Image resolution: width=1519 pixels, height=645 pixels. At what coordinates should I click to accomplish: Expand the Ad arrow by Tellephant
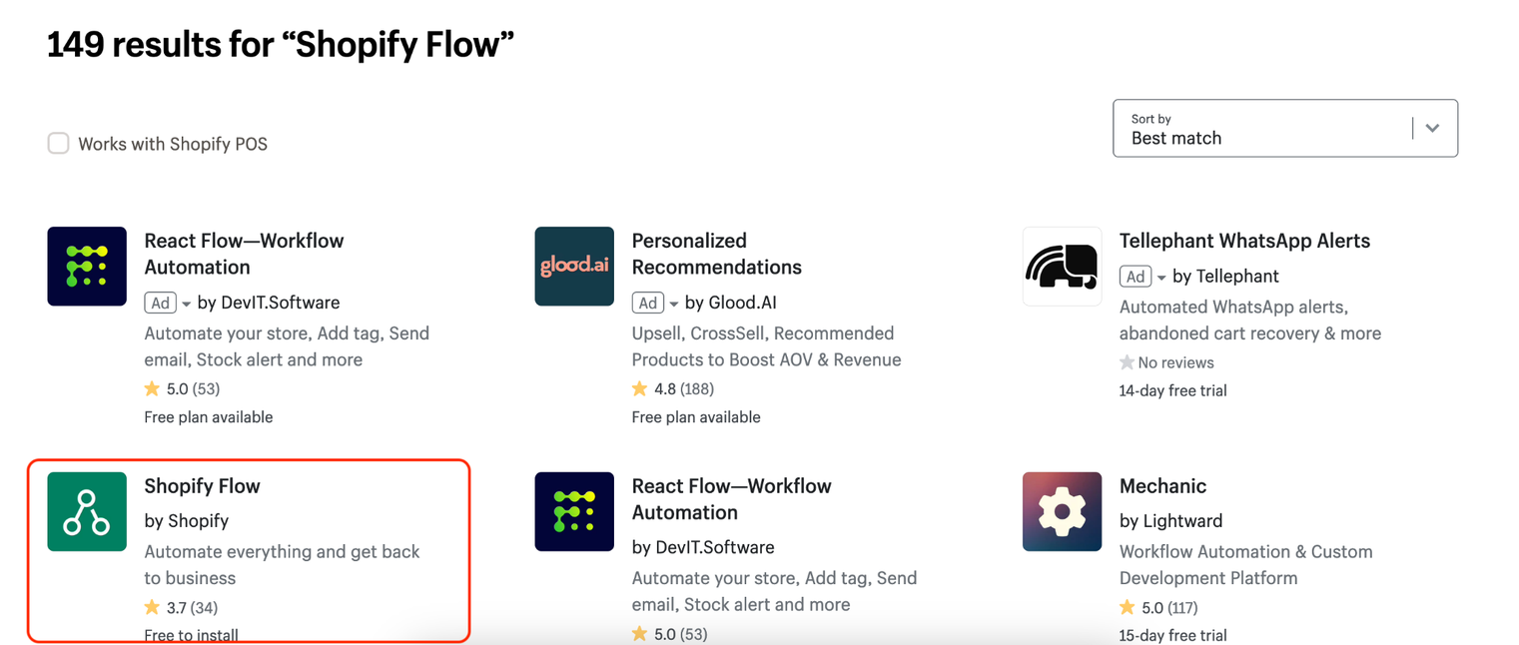coord(1161,278)
